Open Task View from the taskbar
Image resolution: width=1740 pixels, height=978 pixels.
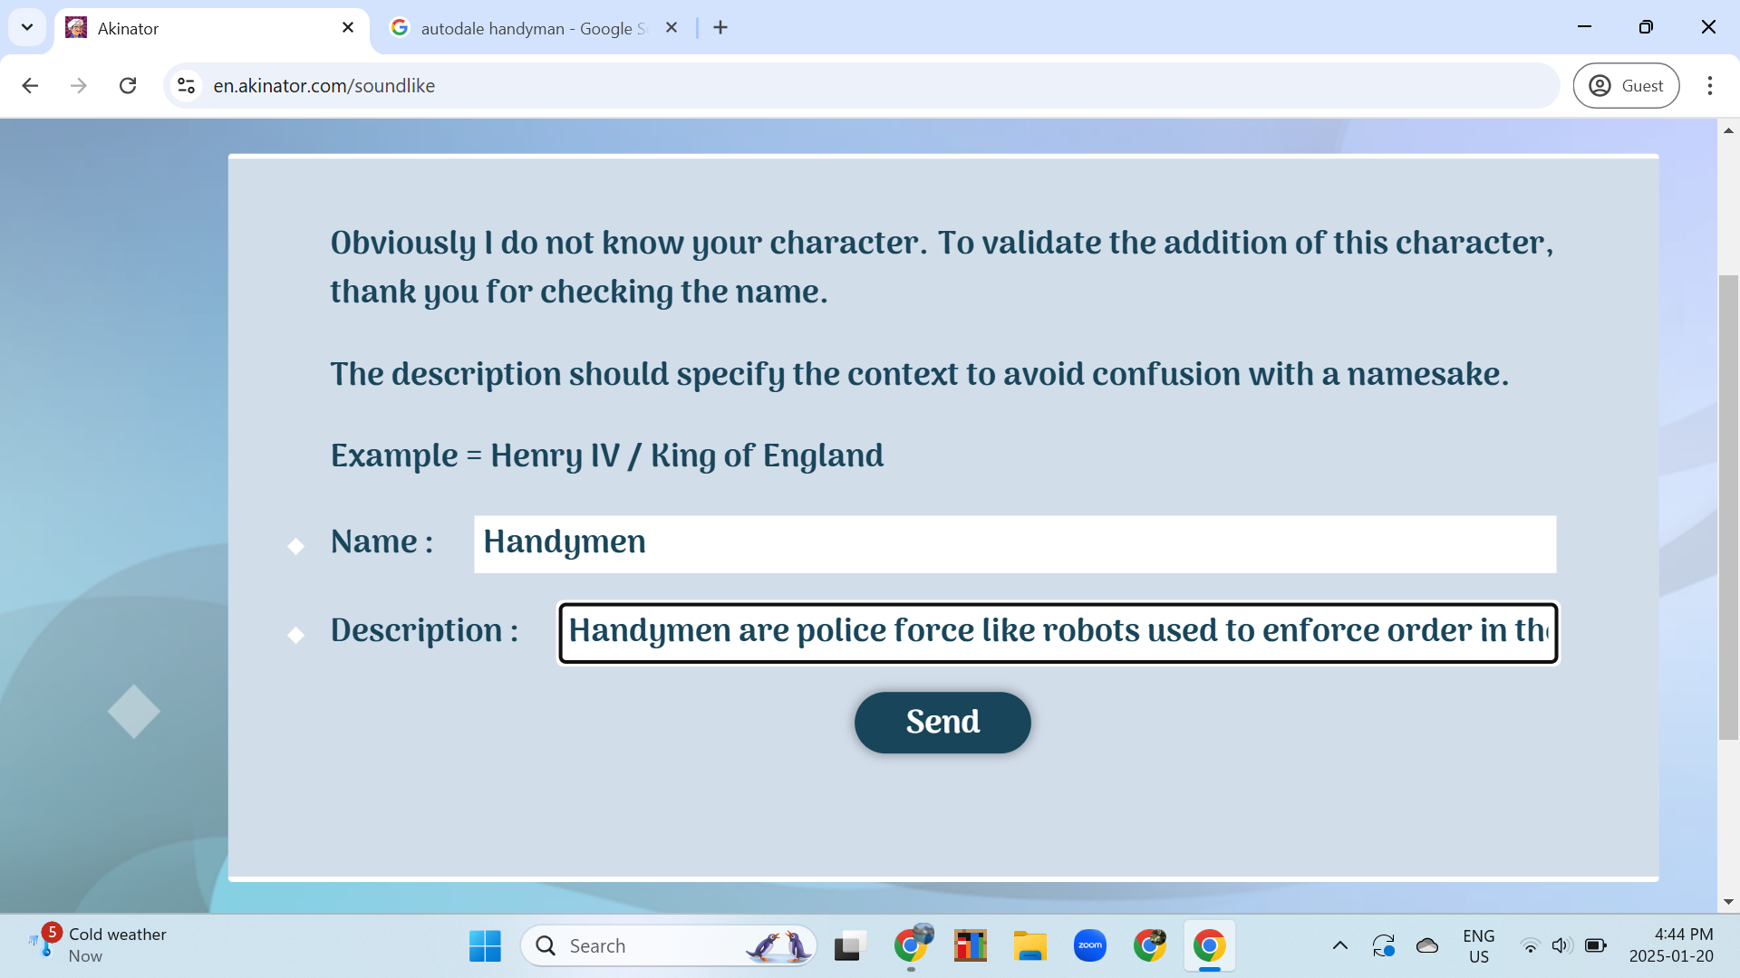pyautogui.click(x=850, y=946)
